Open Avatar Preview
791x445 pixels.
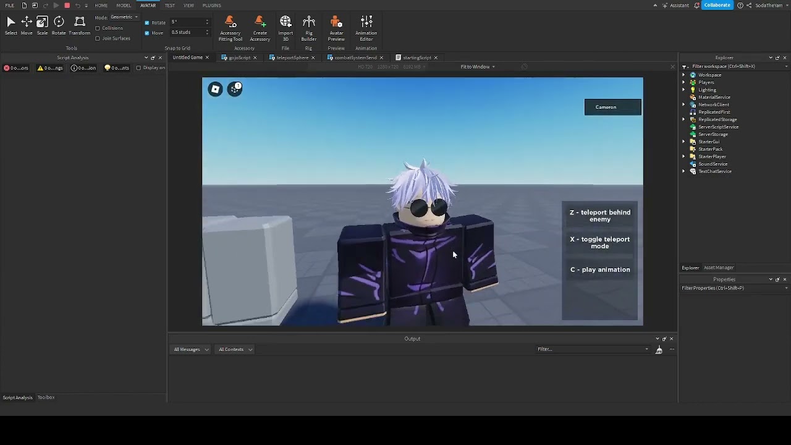pyautogui.click(x=336, y=28)
